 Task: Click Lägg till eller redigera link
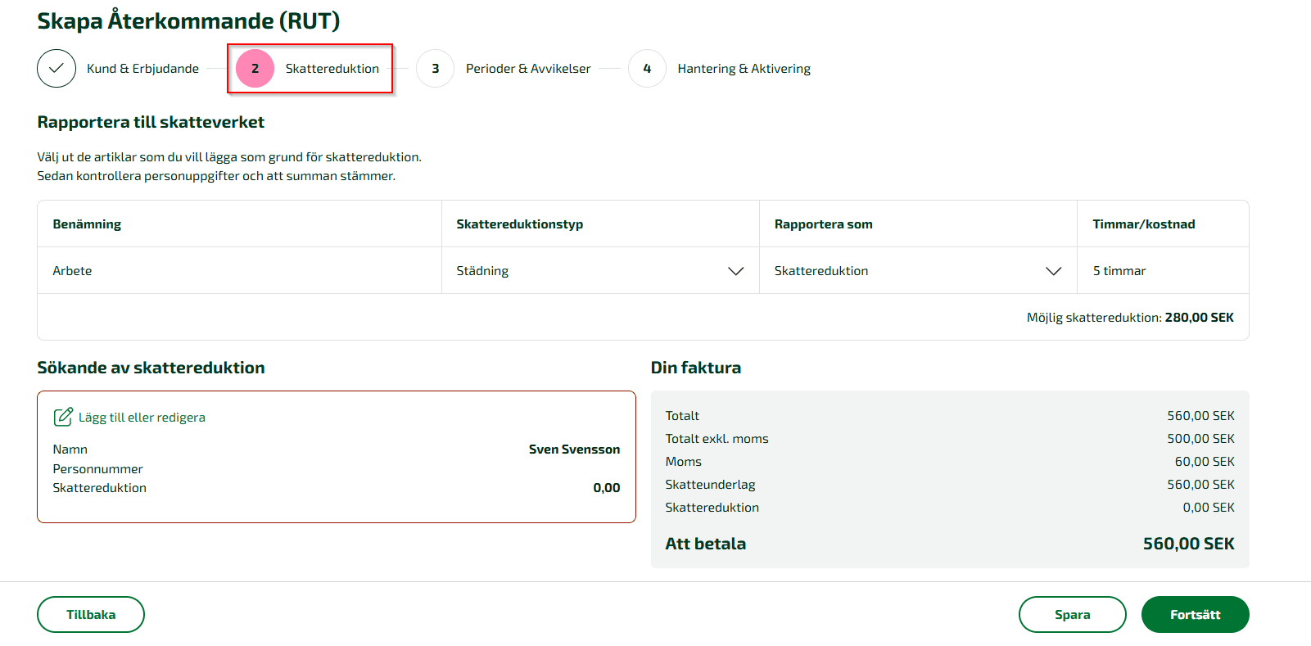[x=142, y=418]
